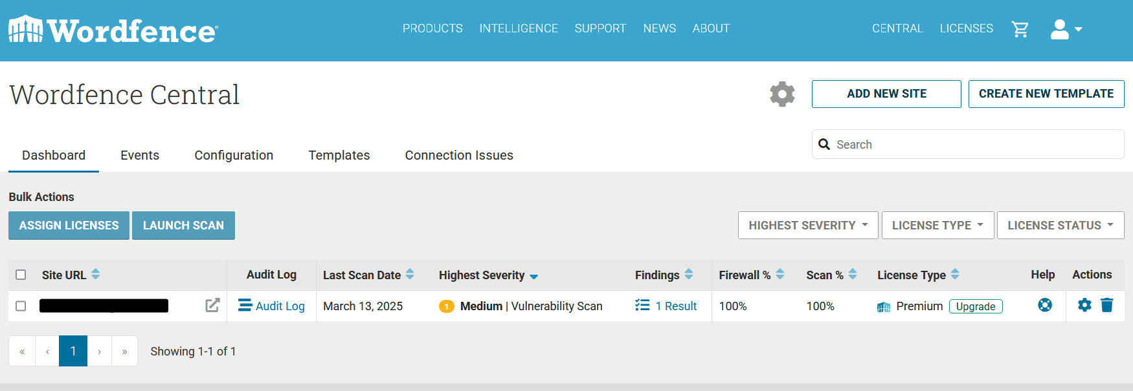Viewport: 1133px width, 391px height.
Task: Open the 1 Result findings link
Action: (676, 306)
